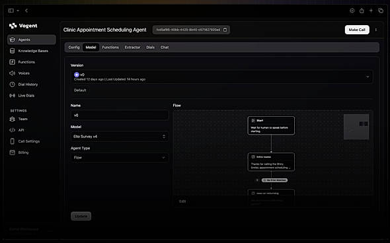
Task: Open the Knowledge Bases icon
Action: [x=12, y=51]
